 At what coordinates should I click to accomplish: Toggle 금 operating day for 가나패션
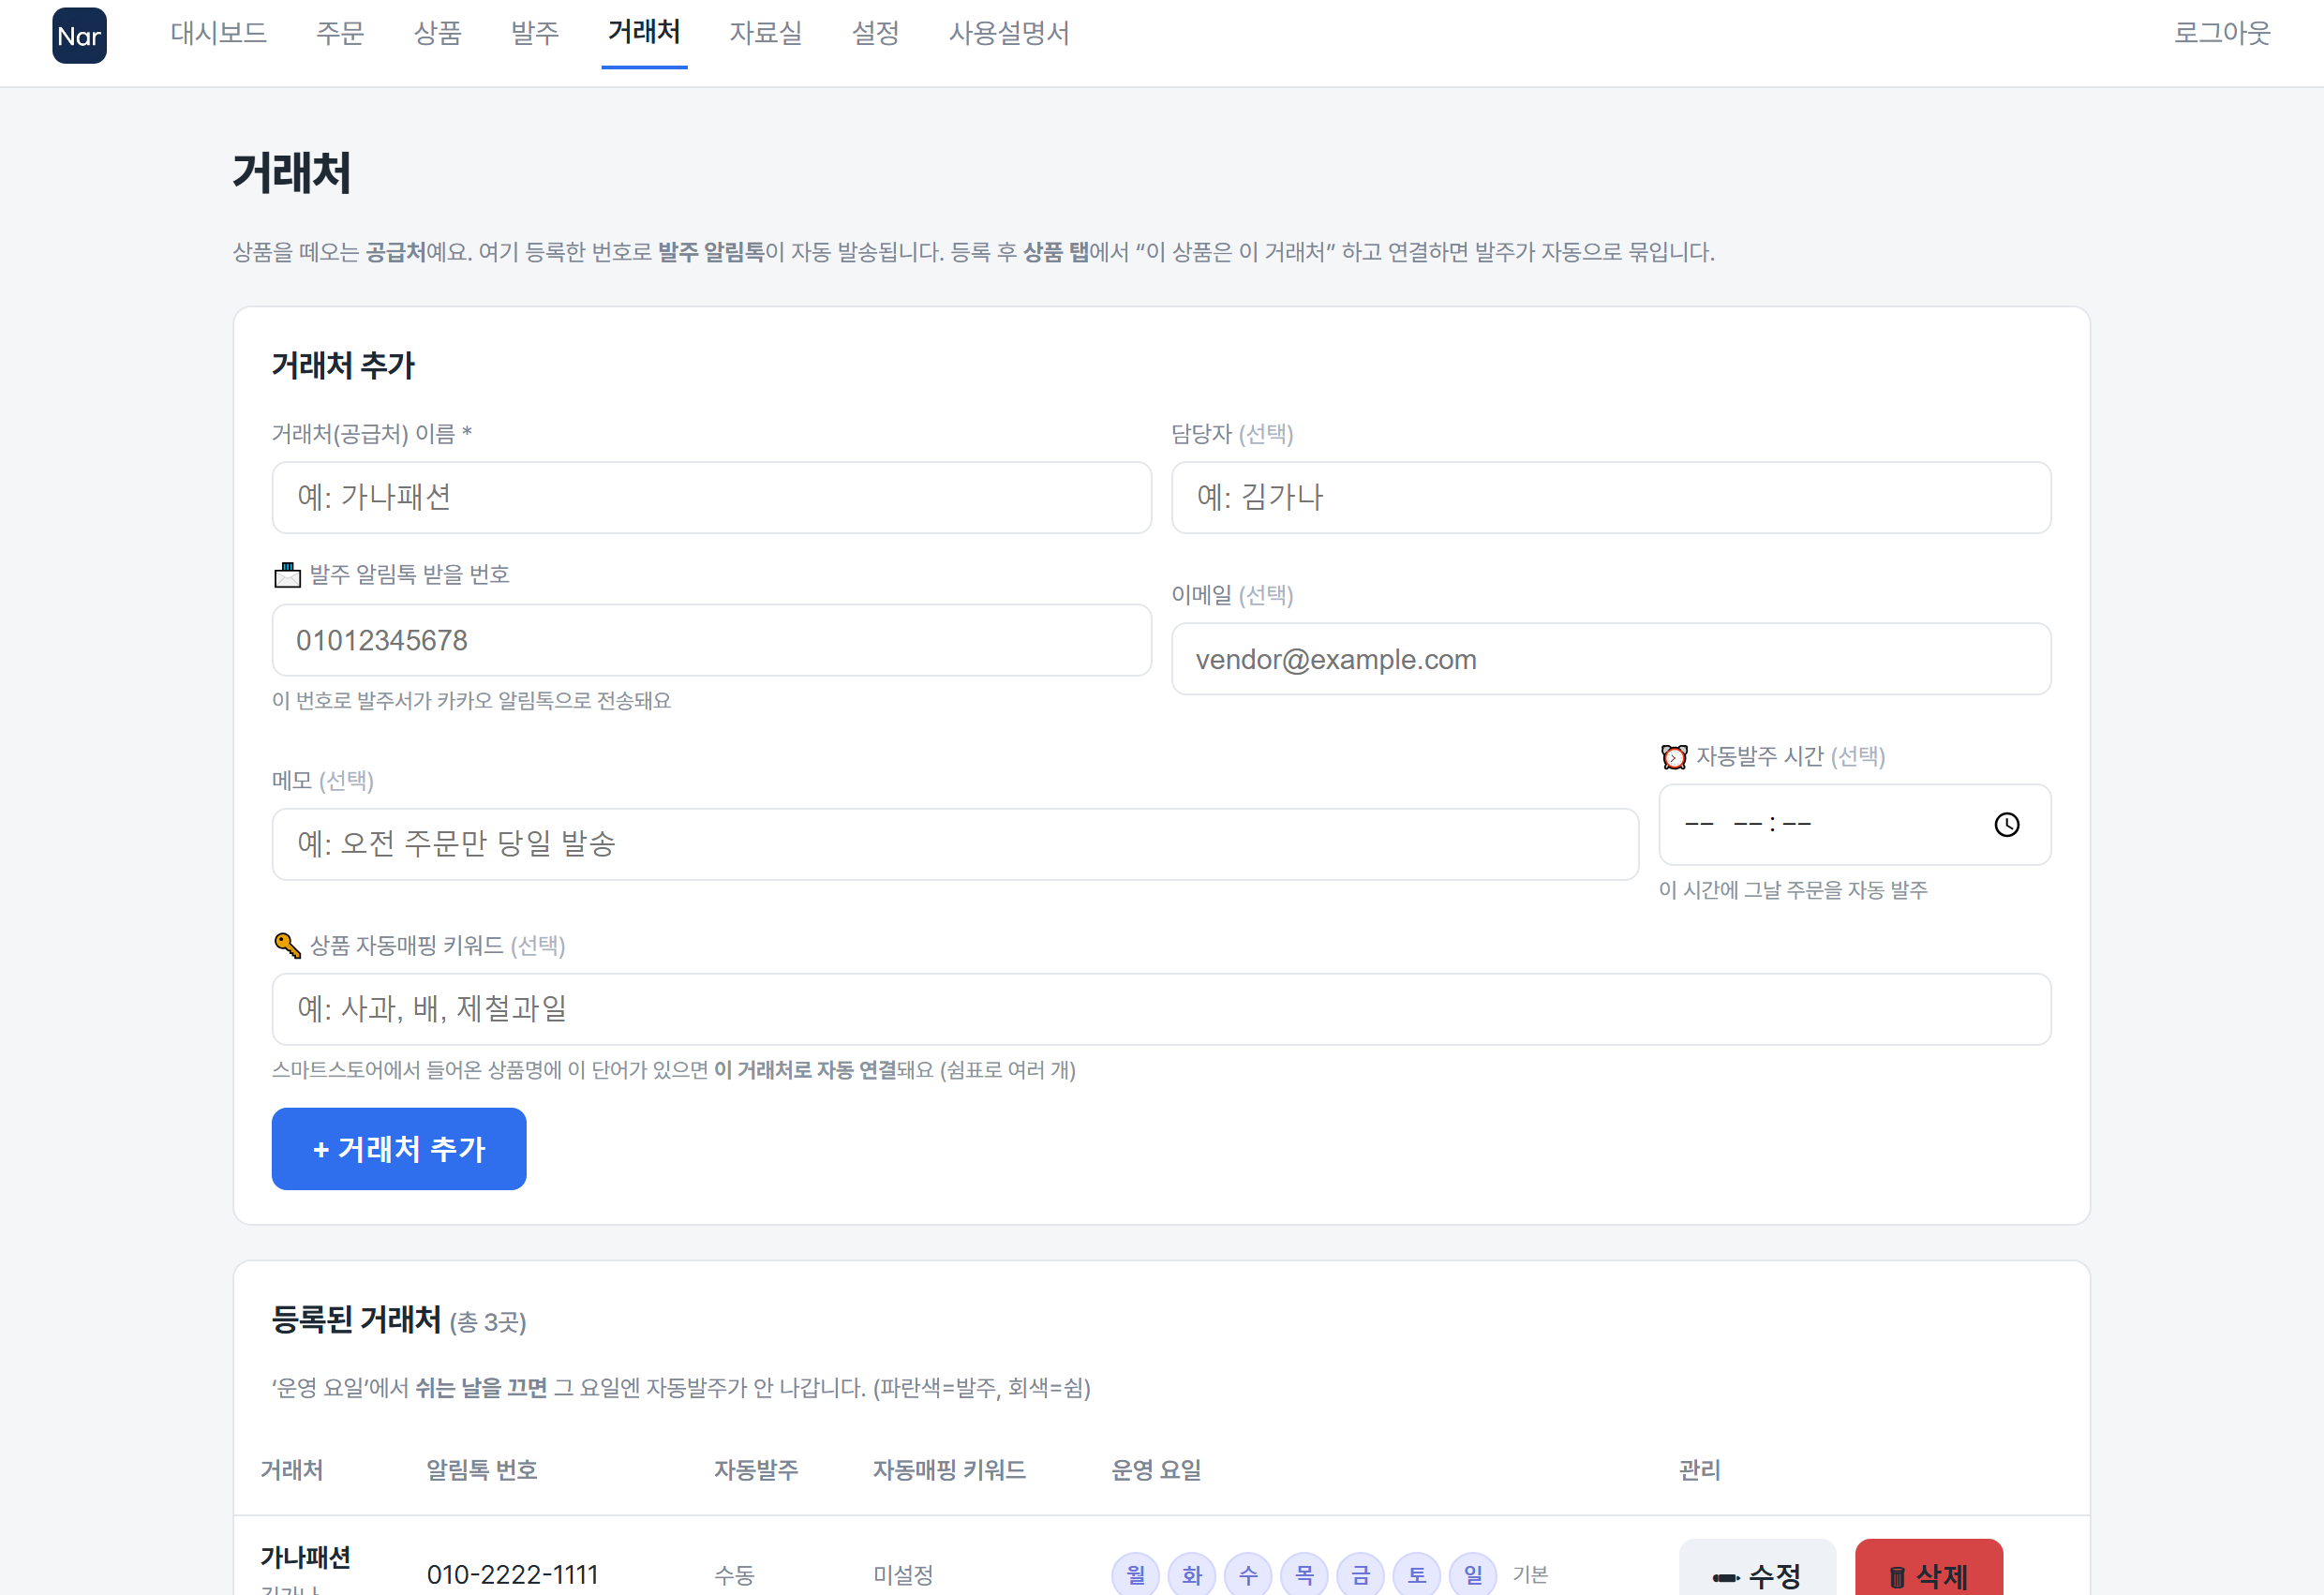point(1360,1575)
